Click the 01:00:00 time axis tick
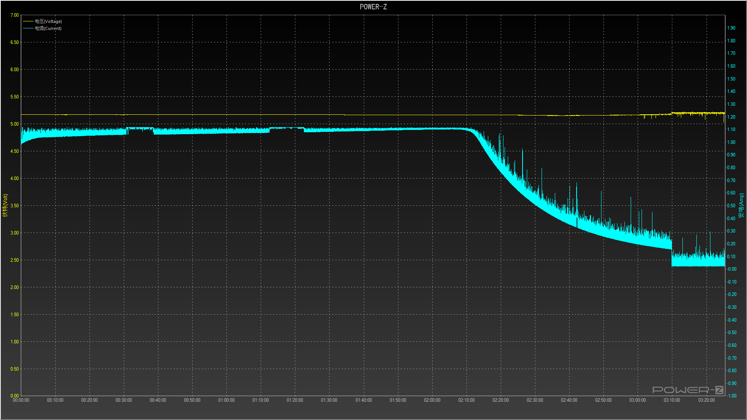This screenshot has width=747, height=420. 226,400
